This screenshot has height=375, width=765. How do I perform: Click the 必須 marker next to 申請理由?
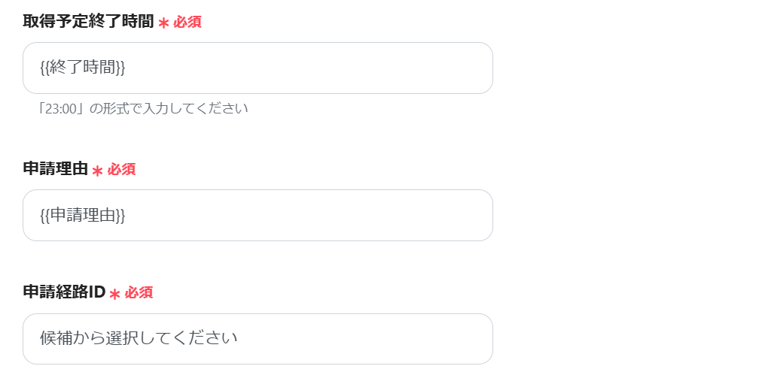[x=121, y=170]
